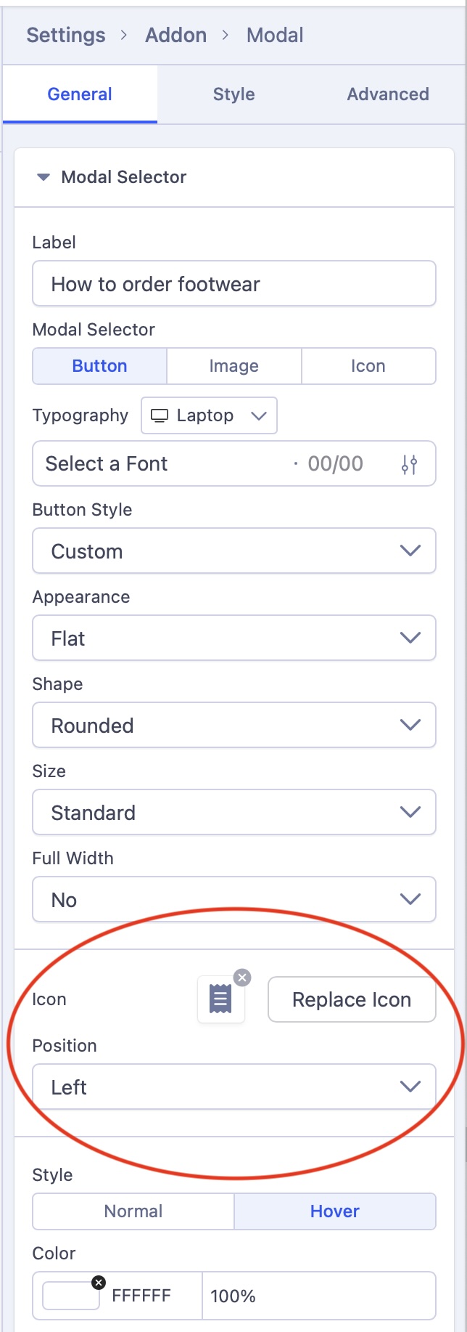The width and height of the screenshot is (467, 1332).
Task: Open the icon Position dropdown showing Left
Action: 233,1087
